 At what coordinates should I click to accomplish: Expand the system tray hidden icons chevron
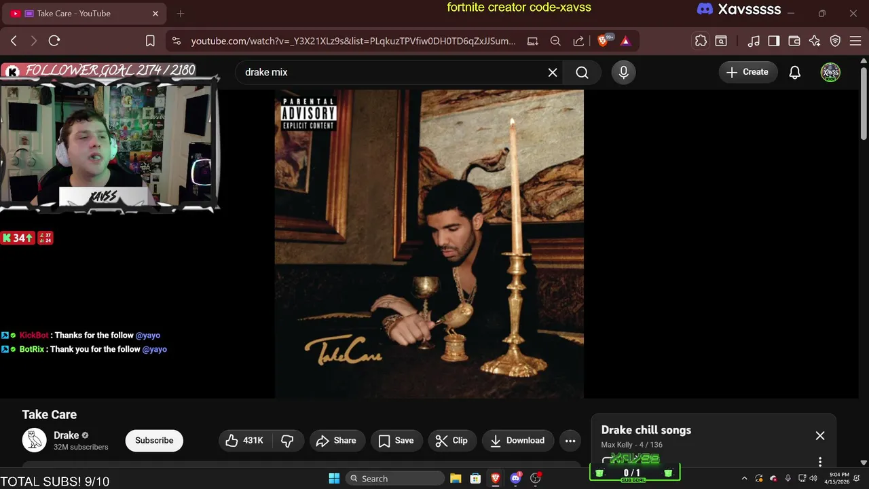click(x=744, y=478)
